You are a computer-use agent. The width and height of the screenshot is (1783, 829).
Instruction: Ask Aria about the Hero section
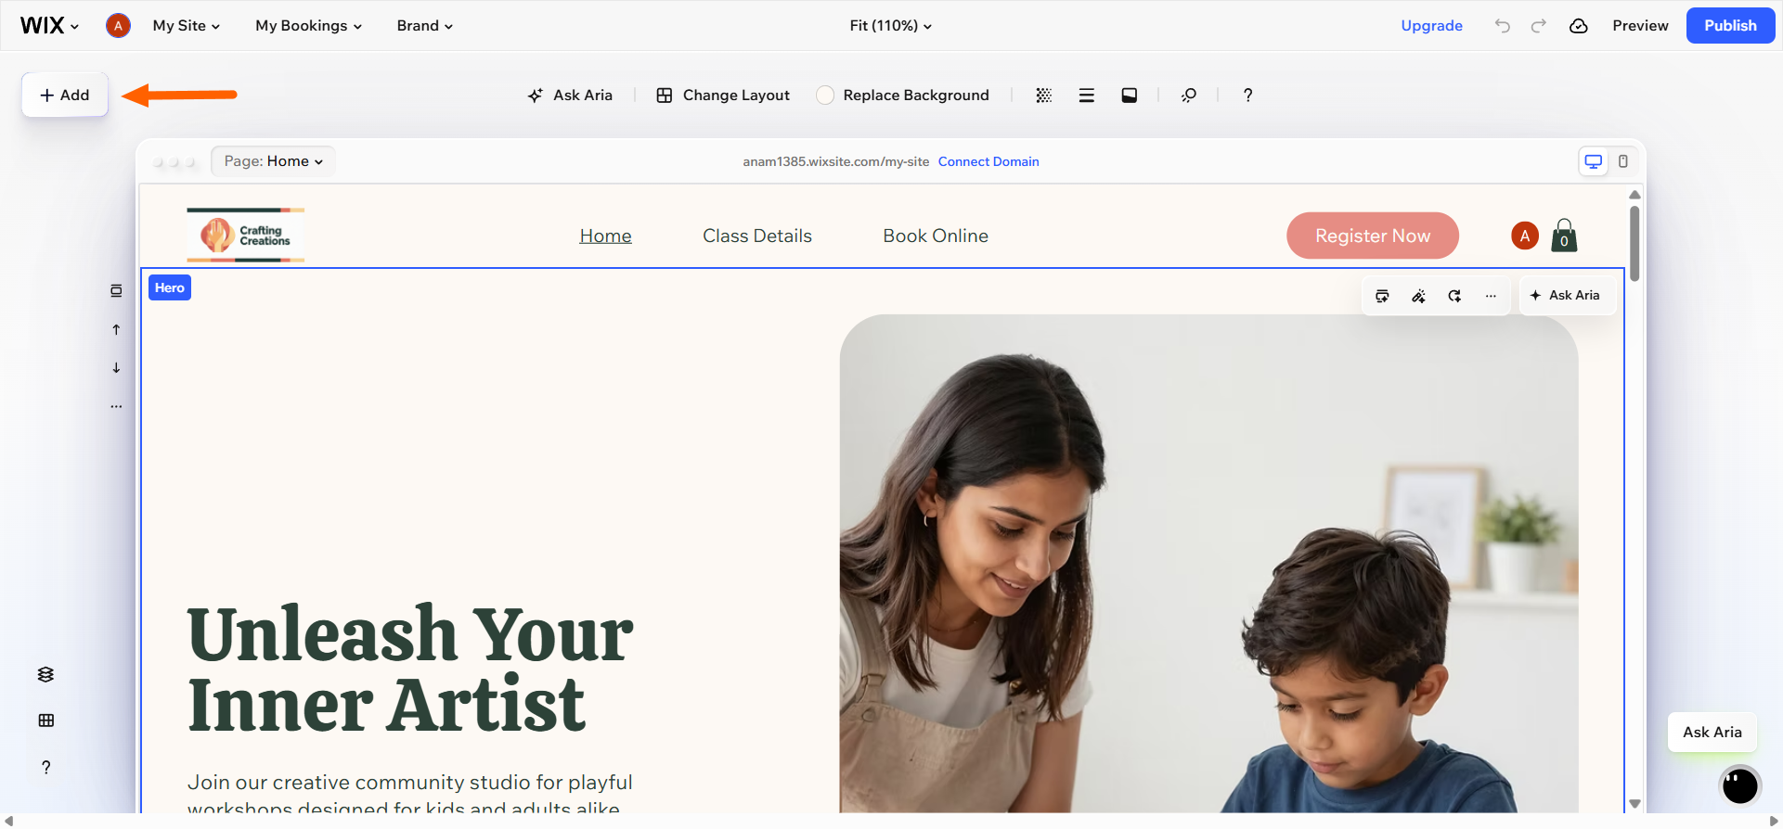click(1566, 296)
